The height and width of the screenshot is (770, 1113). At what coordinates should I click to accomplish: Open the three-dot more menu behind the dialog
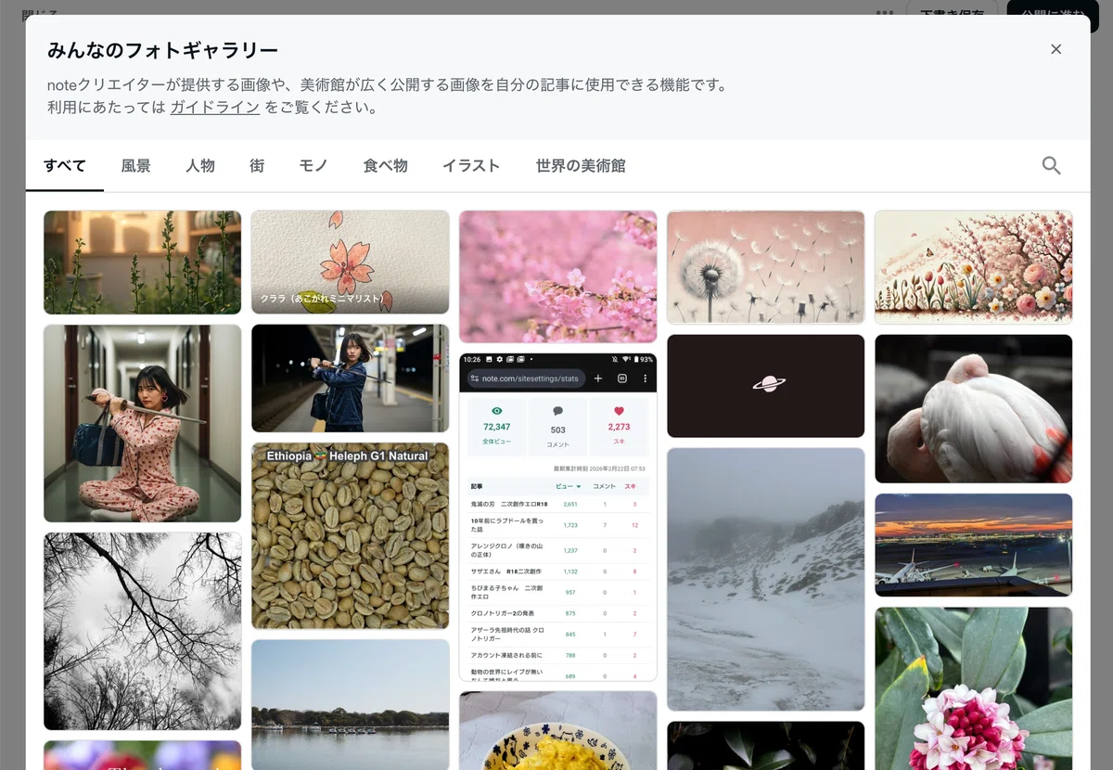885,14
